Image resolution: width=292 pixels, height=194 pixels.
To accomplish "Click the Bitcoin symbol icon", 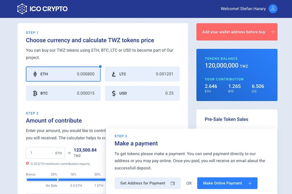I will coord(35,93).
